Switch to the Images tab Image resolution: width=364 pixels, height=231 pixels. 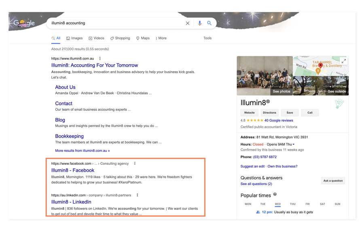[x=74, y=38]
